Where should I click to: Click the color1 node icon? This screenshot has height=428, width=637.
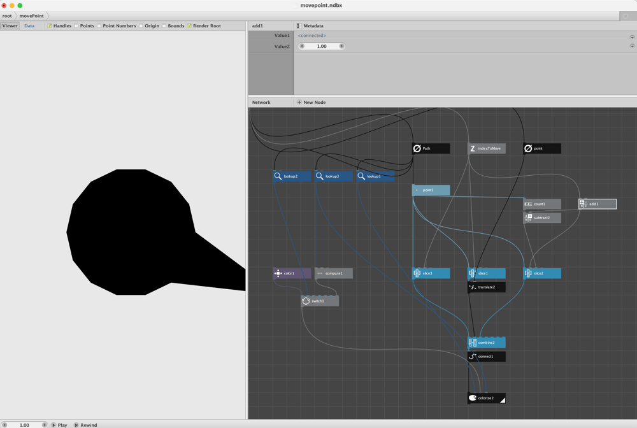tap(278, 273)
